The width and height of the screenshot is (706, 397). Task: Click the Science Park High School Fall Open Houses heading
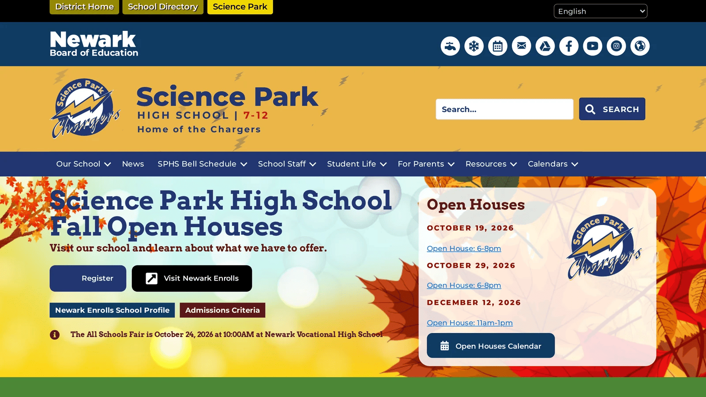click(221, 213)
